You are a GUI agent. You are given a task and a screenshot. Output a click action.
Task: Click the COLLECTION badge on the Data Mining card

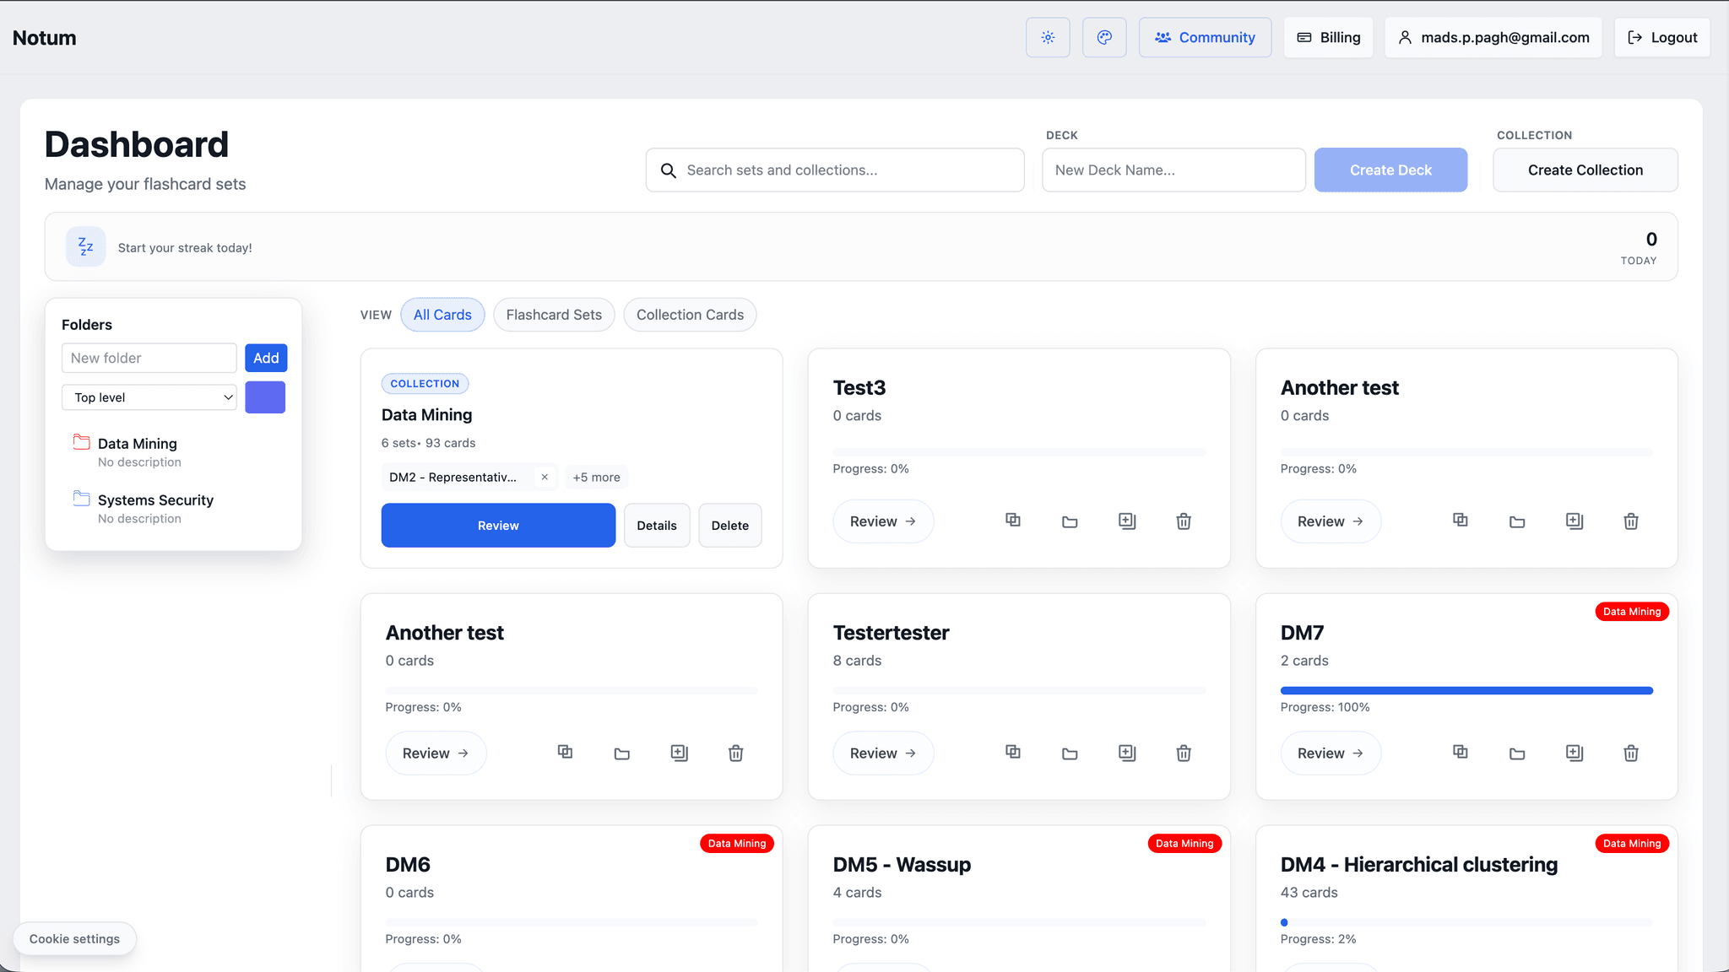425,384
